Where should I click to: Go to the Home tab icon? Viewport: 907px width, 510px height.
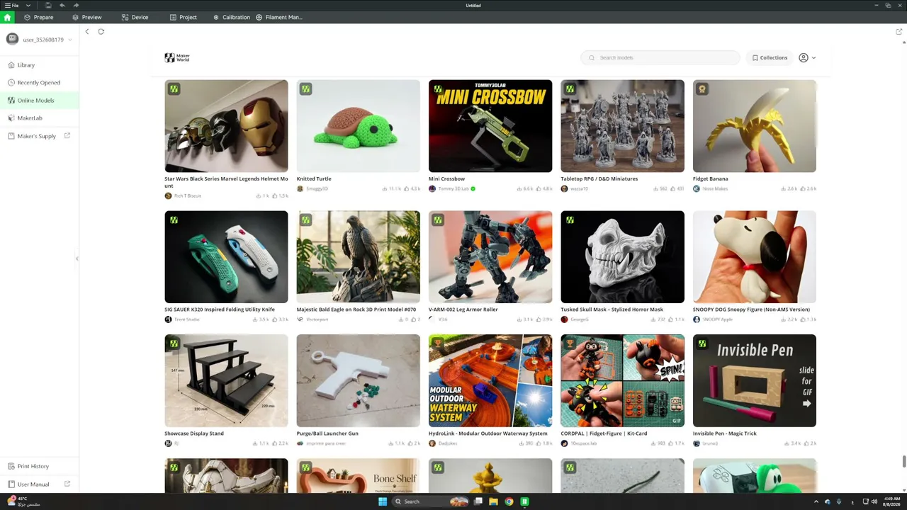point(7,17)
